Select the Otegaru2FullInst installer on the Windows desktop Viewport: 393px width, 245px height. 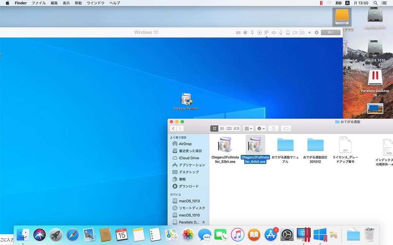186,102
